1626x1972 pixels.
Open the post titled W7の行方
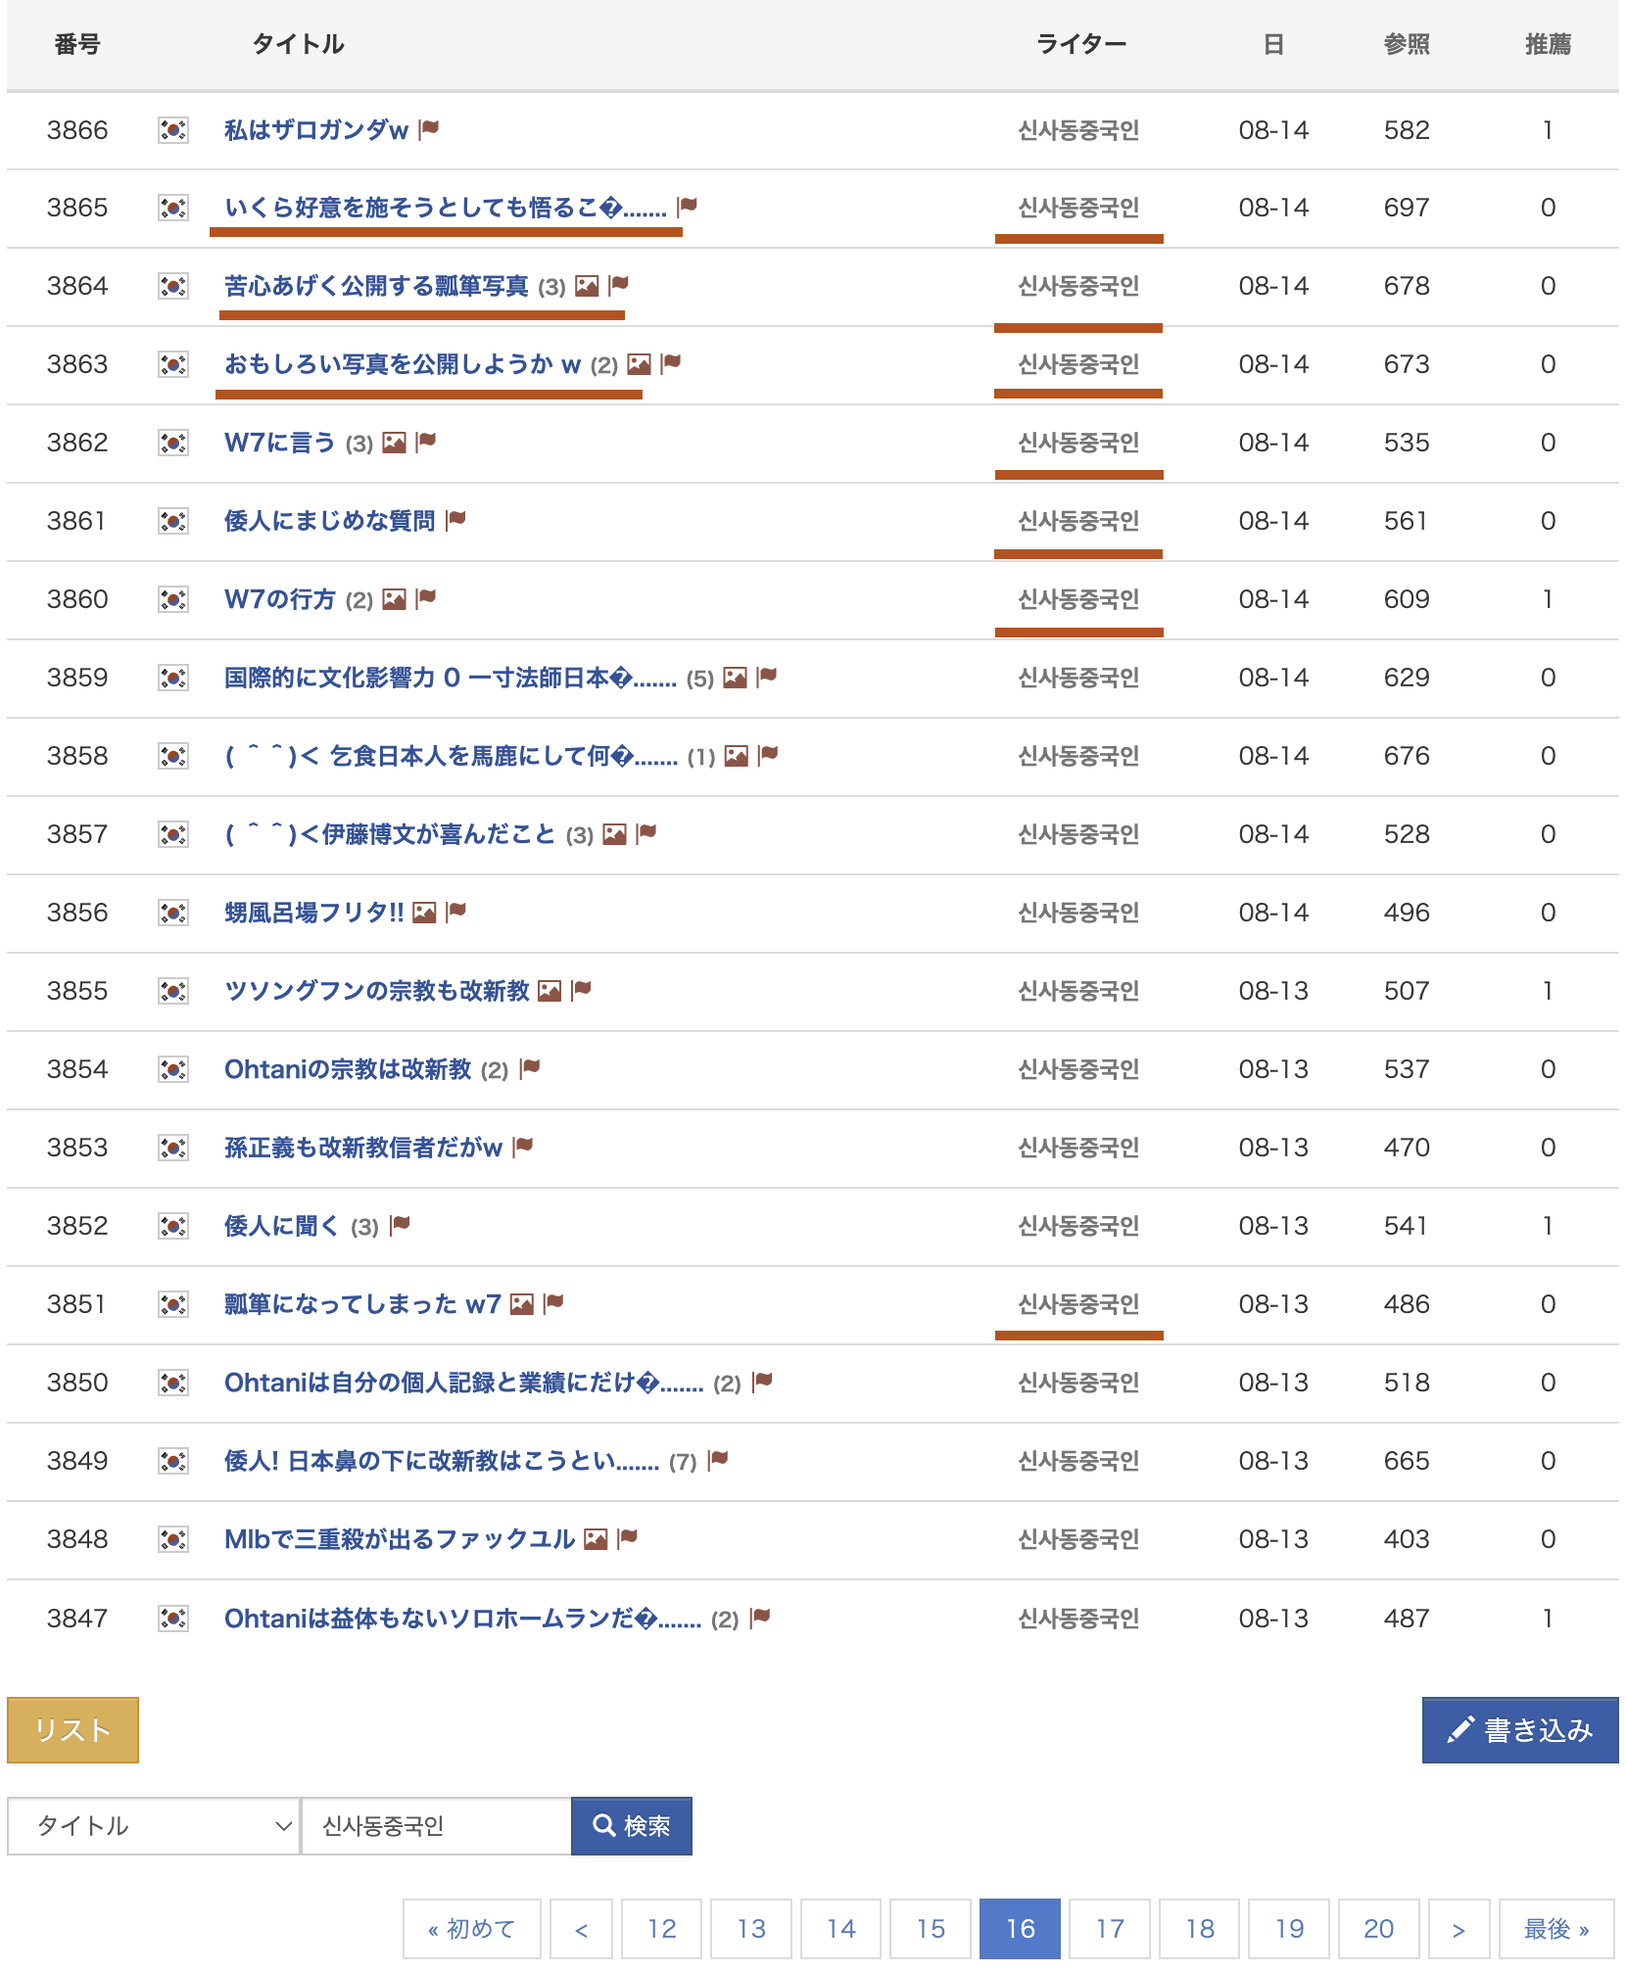[280, 599]
